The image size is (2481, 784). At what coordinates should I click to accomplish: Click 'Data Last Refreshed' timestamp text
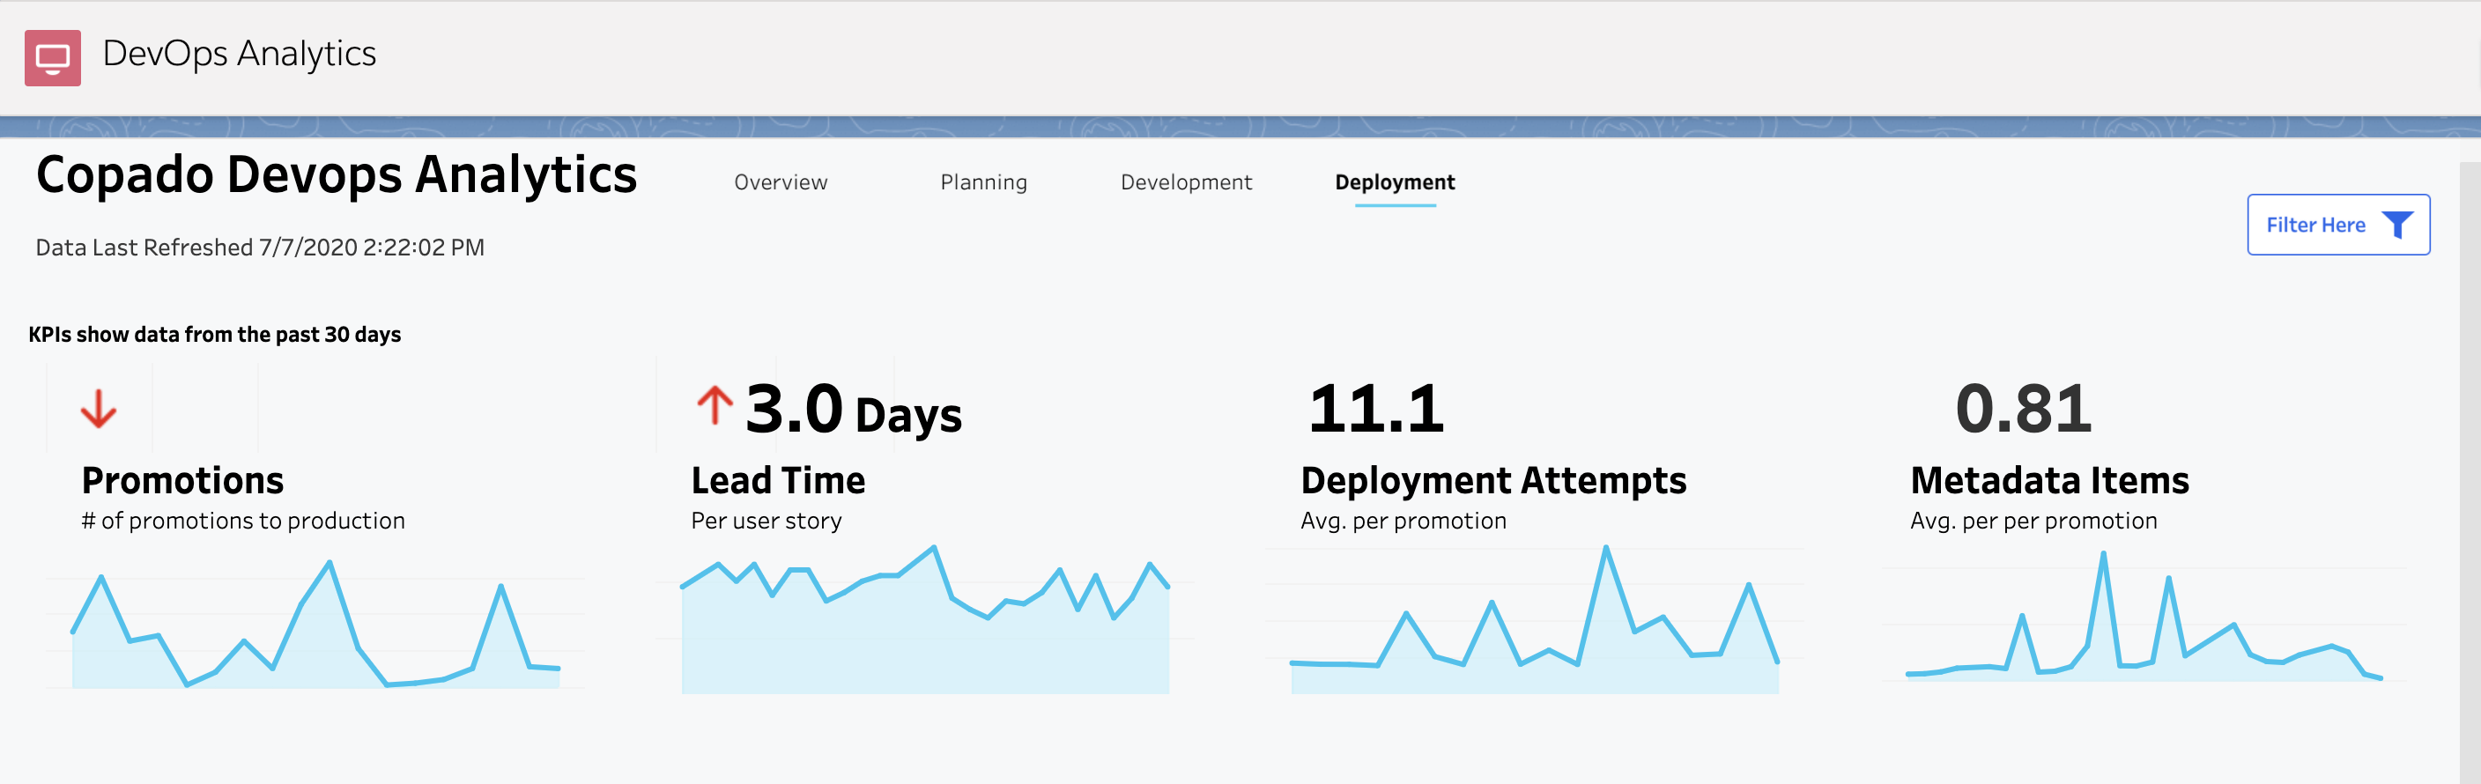coord(260,248)
